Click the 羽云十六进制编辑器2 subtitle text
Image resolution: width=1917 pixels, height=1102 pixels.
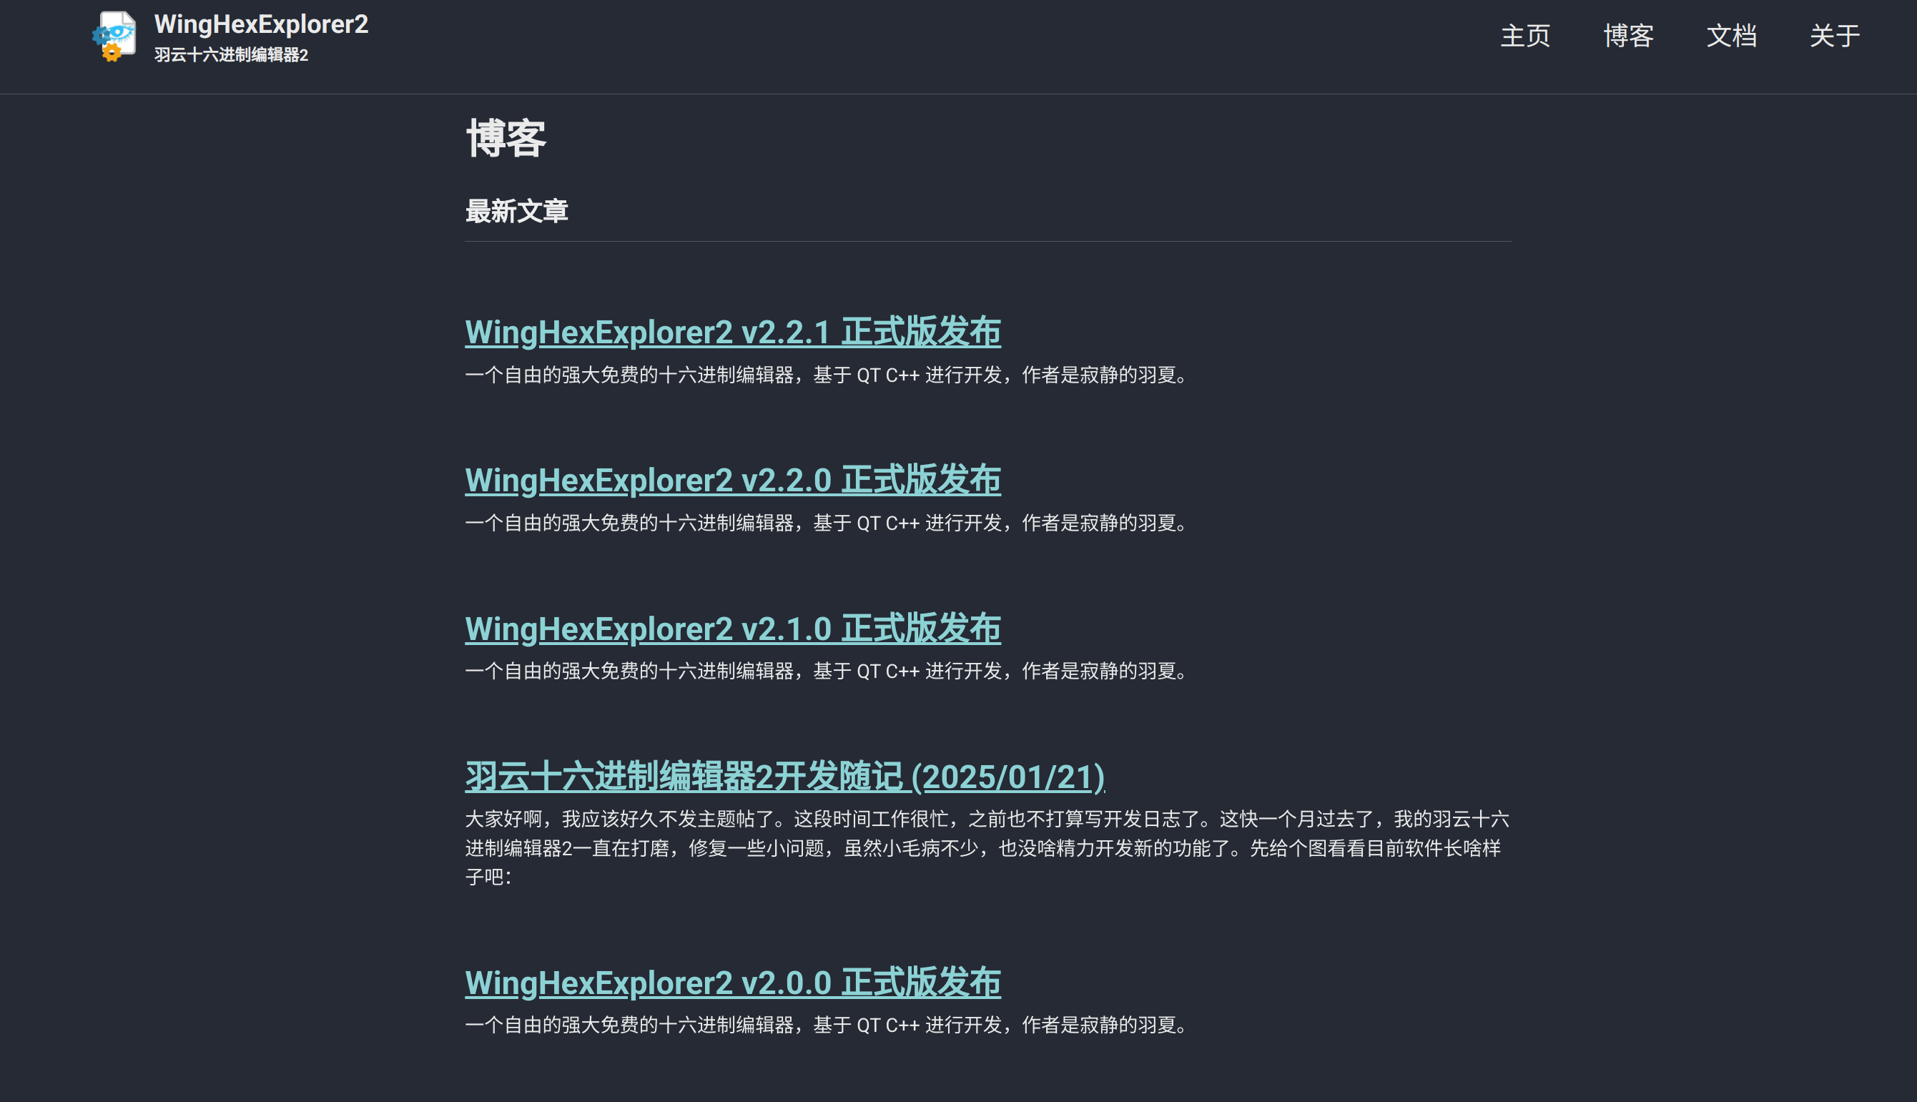click(x=231, y=54)
